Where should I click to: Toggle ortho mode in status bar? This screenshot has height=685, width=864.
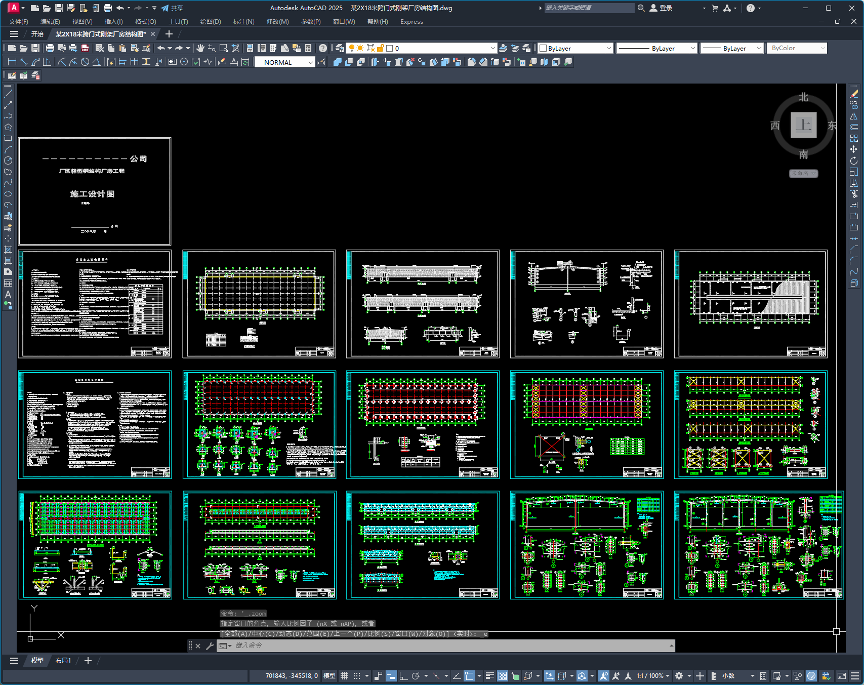[403, 676]
